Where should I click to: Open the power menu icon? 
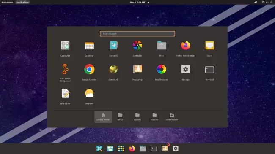(x=271, y=2)
